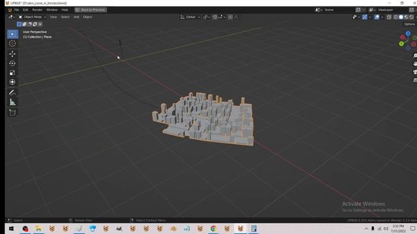417x234 pixels.
Task: Open the Windows Start menu
Action: click(11, 228)
